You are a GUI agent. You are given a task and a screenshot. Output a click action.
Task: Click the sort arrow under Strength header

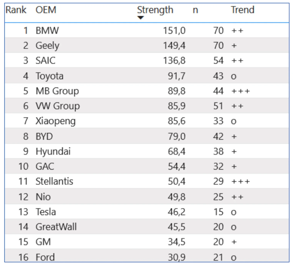click(140, 18)
